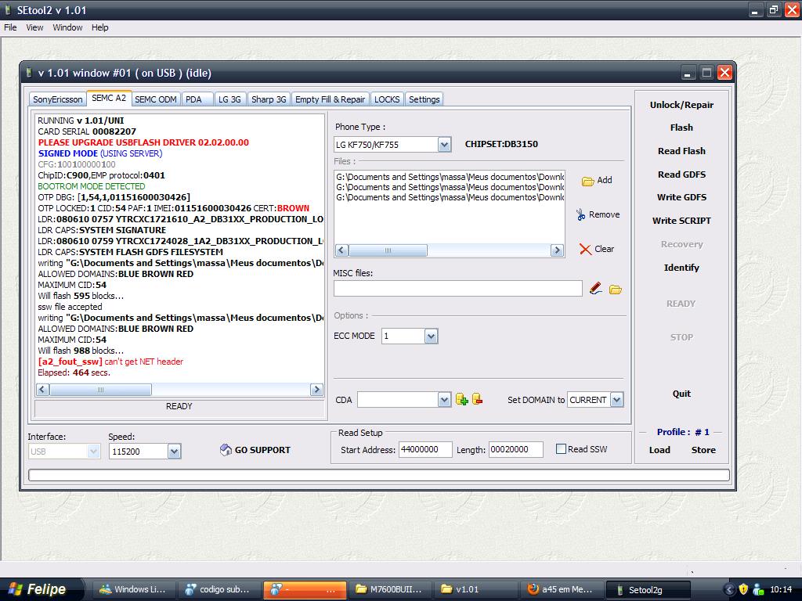Open the Speed dropdown

(175, 452)
